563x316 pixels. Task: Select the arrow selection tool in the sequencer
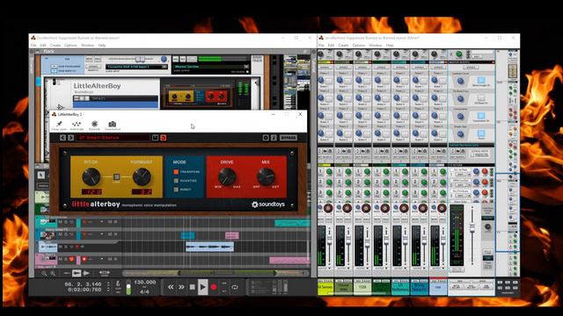click(x=41, y=175)
